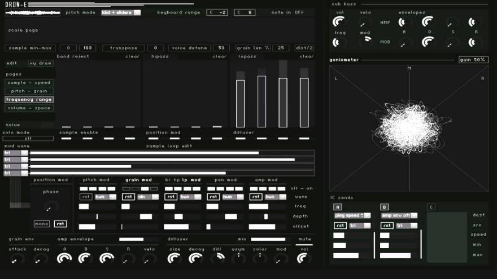Click the AMP envelope R knob in sub bass
The width and height of the screenshot is (497, 279).
tap(474, 22)
